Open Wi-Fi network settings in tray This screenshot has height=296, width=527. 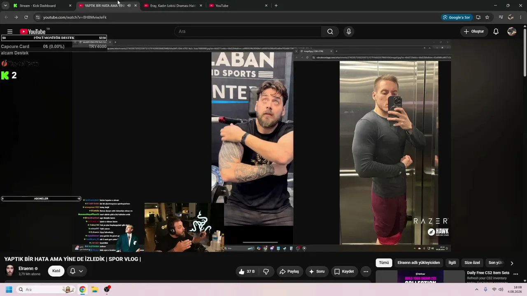click(x=494, y=289)
